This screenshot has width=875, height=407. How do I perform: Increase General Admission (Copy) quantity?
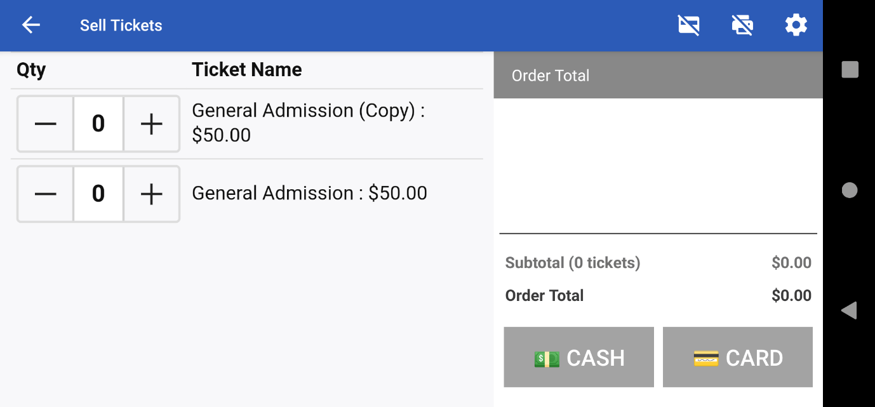151,124
